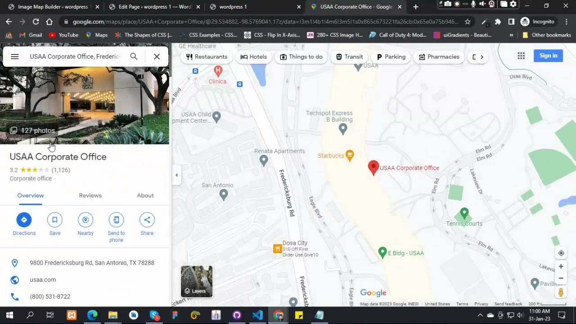Open the Layers map type switcher
Screen dimensions: 576x324
197,282
